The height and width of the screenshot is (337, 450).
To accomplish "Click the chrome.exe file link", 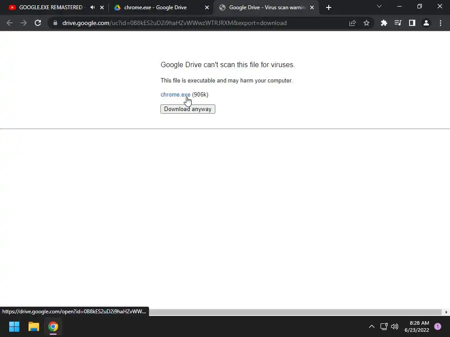I will (175, 95).
